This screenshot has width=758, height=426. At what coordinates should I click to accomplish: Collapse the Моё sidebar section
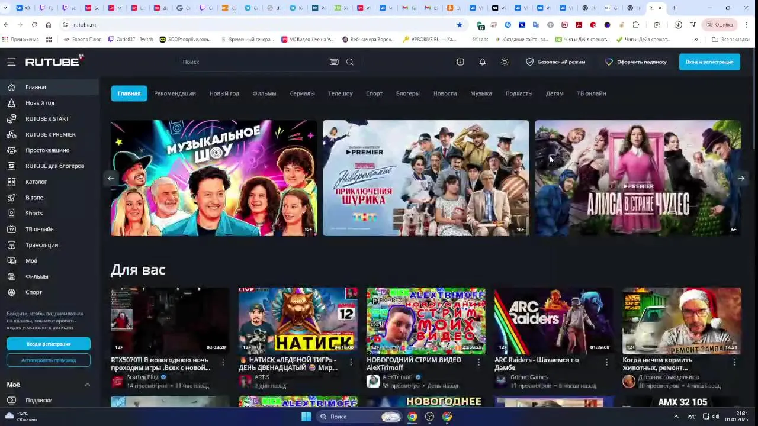point(87,385)
